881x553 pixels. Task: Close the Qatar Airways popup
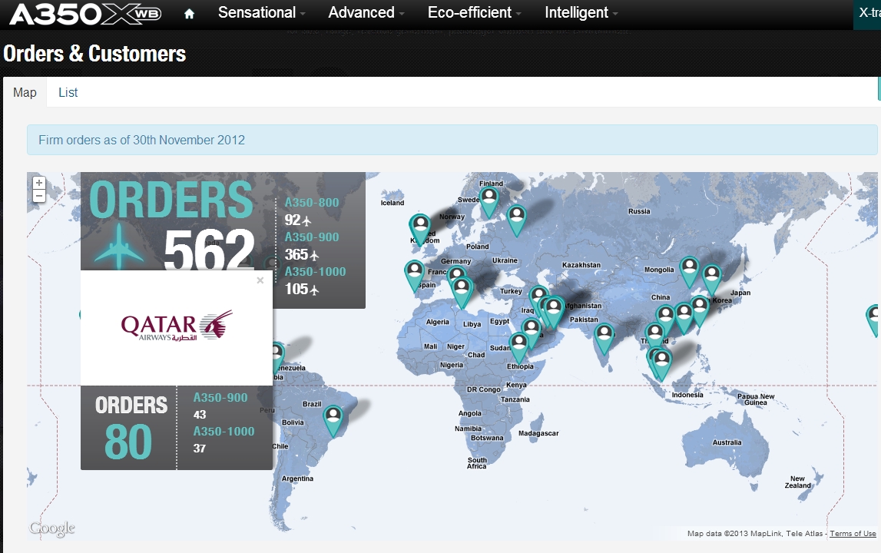(x=260, y=280)
